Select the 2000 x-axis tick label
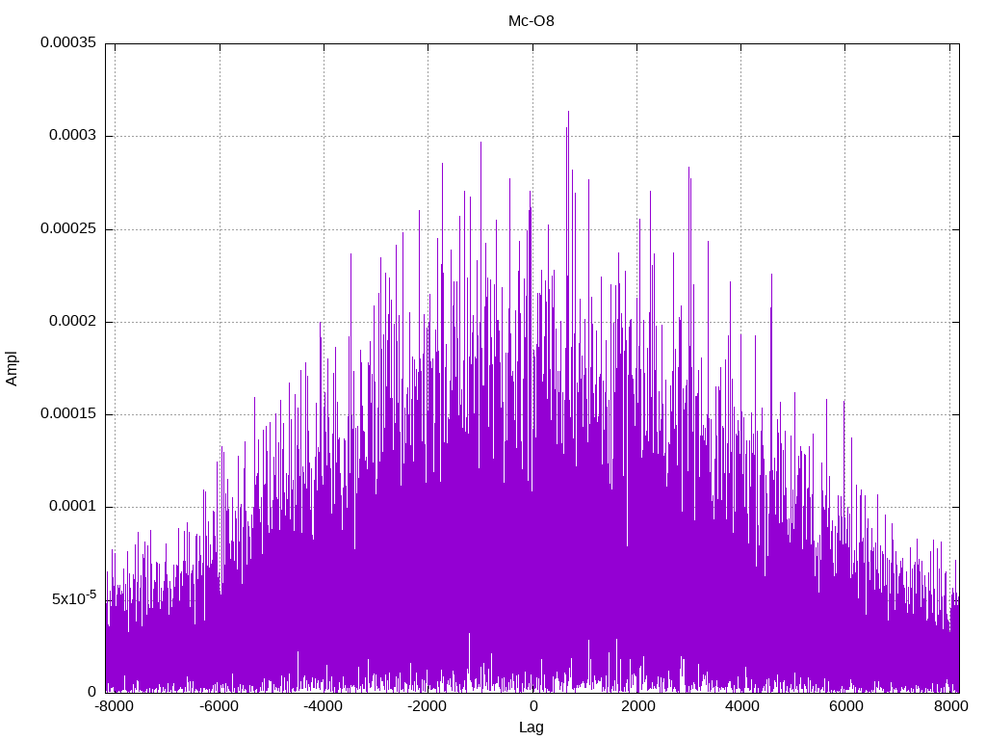986x740 pixels. [x=636, y=707]
